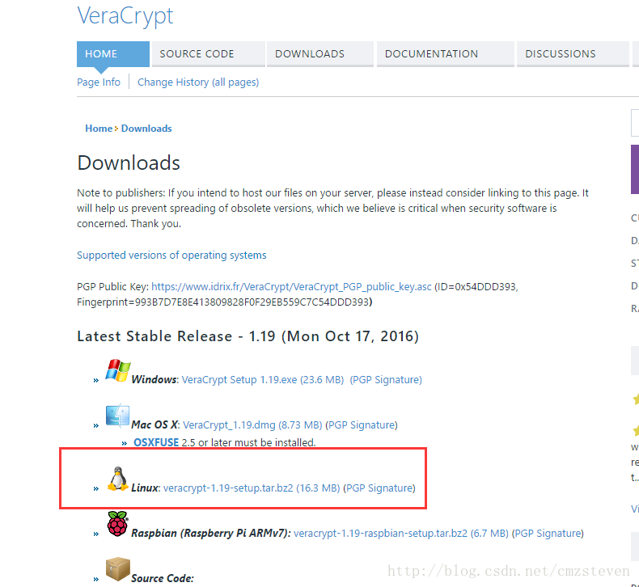Download veracrypt-1.19-raspbian-setup.tar.bz2
Screen dimensions: 639x587
pos(401,533)
